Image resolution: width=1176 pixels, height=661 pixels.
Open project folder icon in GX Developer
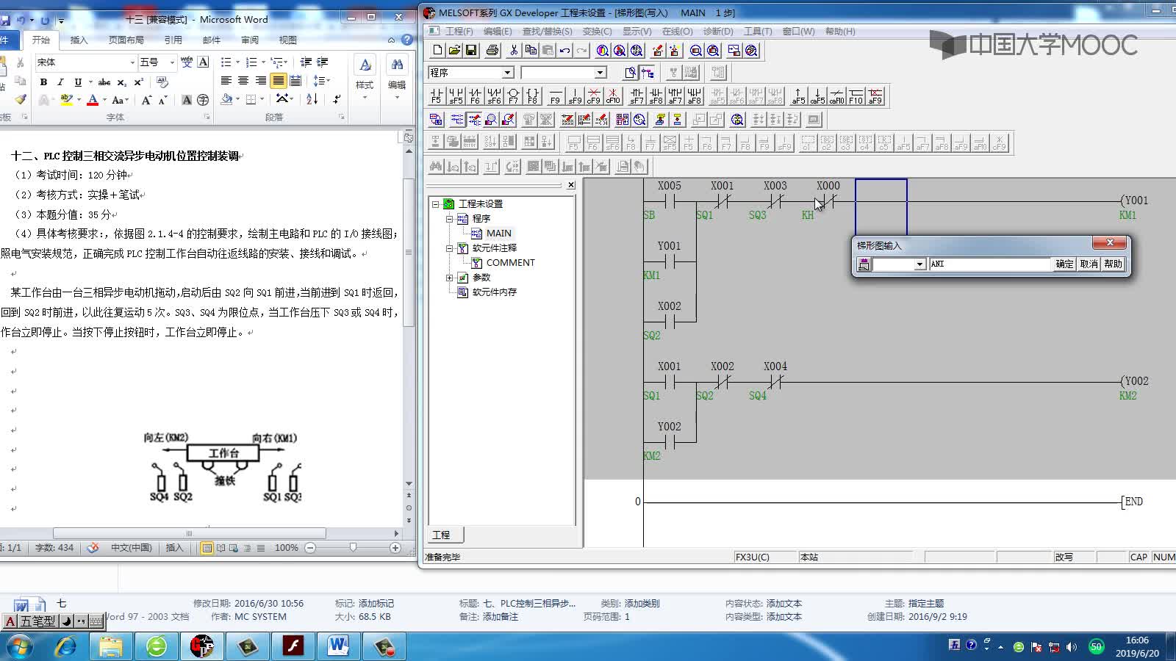point(454,50)
